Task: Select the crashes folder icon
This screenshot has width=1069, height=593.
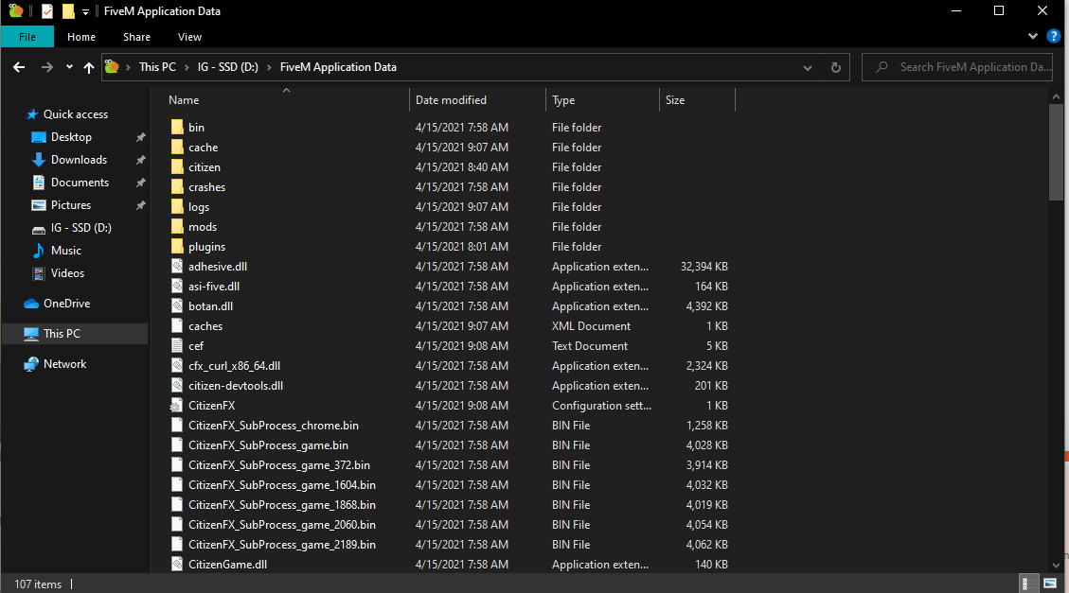Action: click(177, 186)
